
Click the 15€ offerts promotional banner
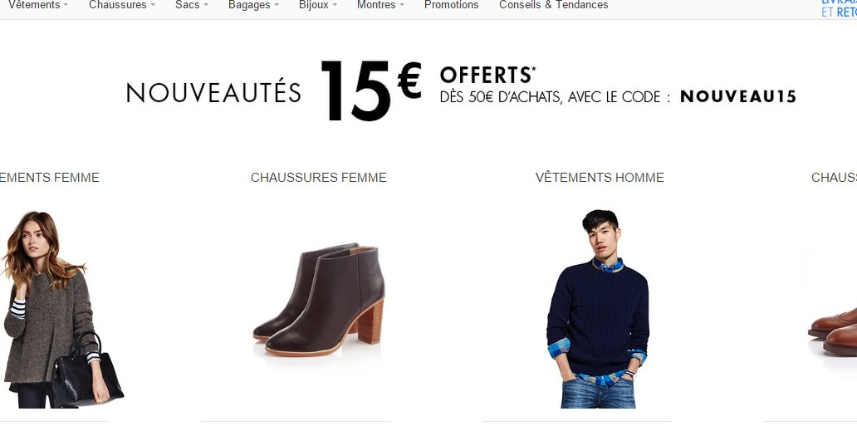point(461,91)
